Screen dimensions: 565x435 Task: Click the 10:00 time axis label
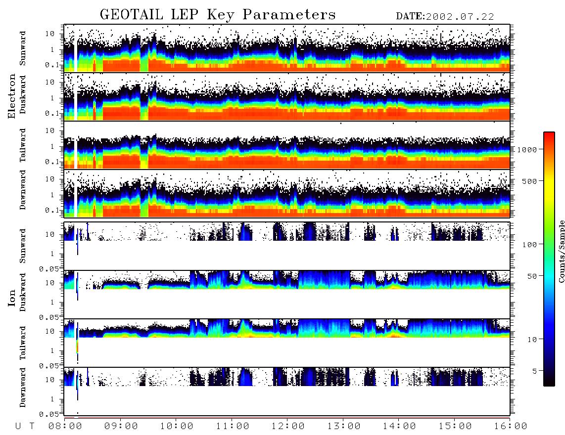[x=177, y=426]
